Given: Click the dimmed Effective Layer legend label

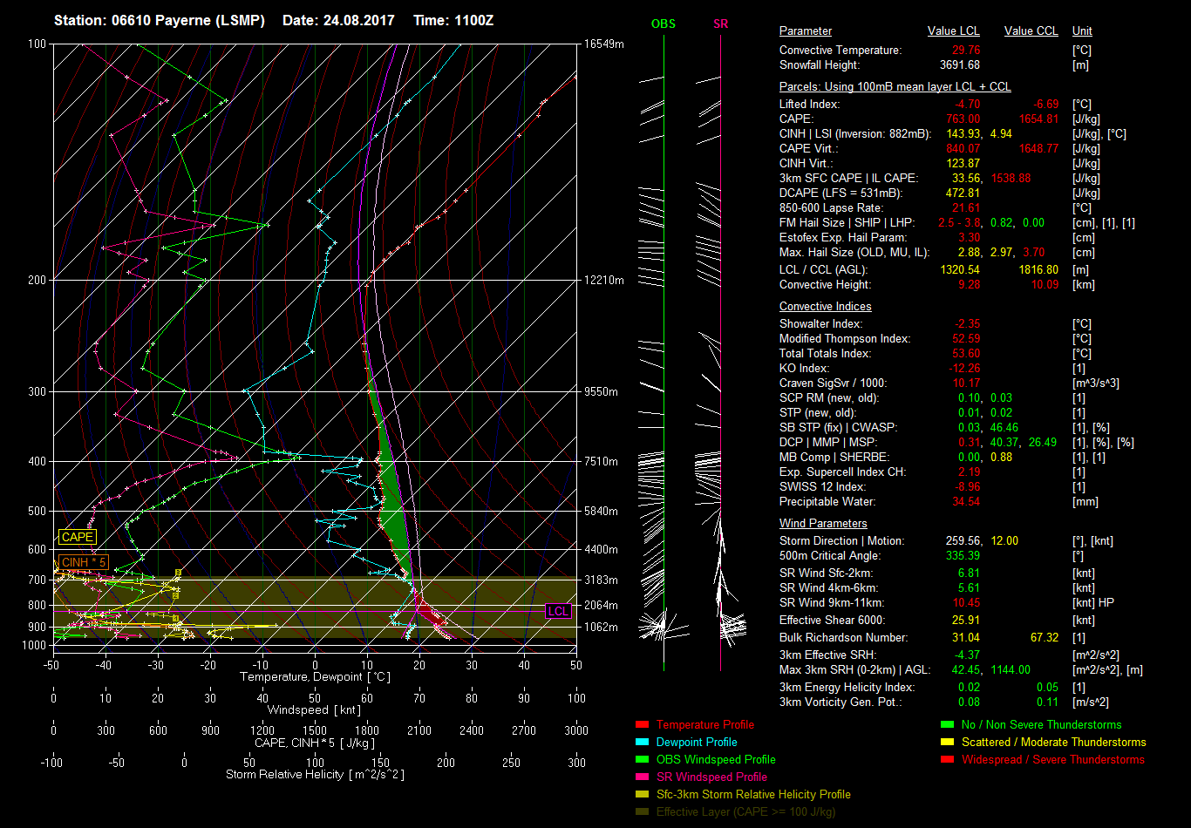Looking at the screenshot, I should (x=745, y=812).
